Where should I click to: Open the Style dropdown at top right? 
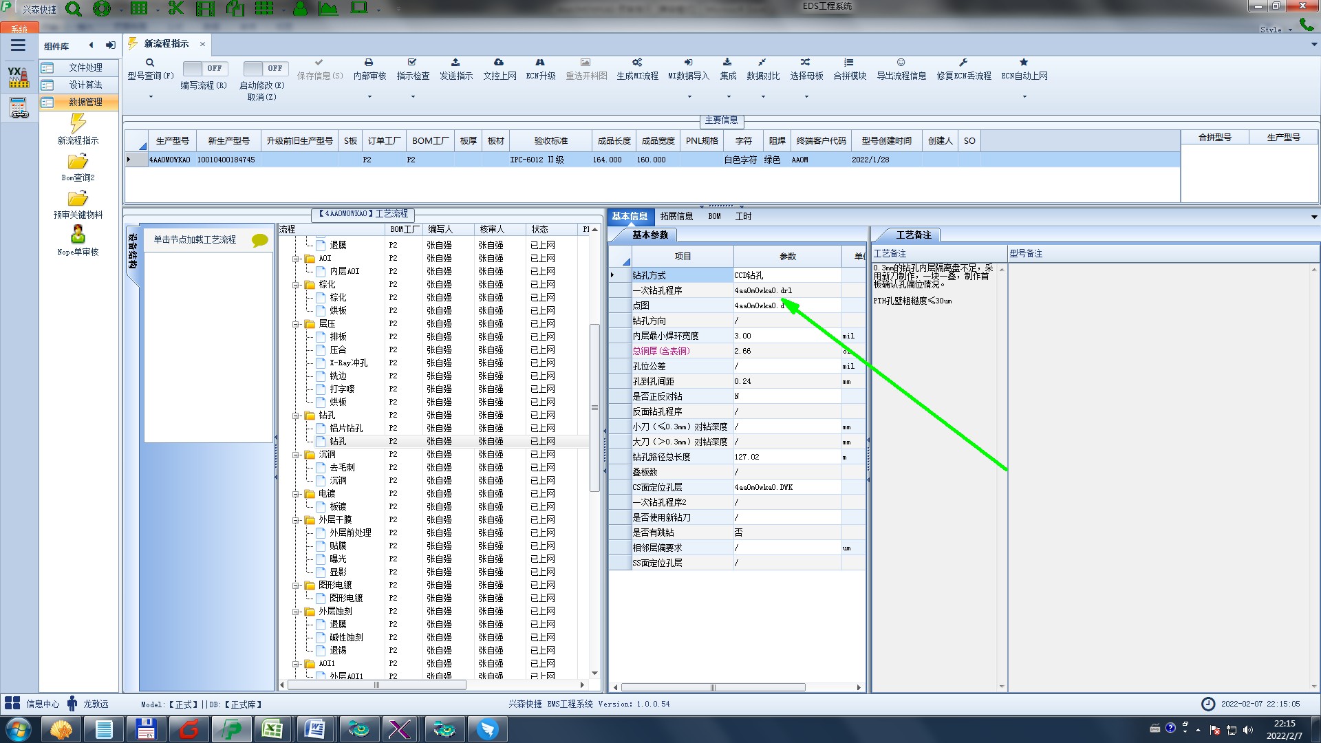point(1276,30)
